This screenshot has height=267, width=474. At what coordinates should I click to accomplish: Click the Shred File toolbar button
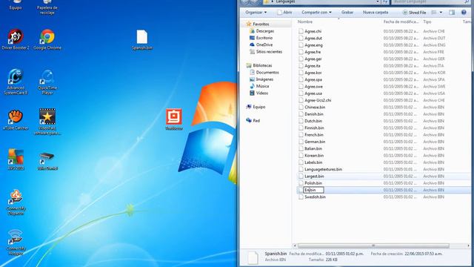coord(414,13)
